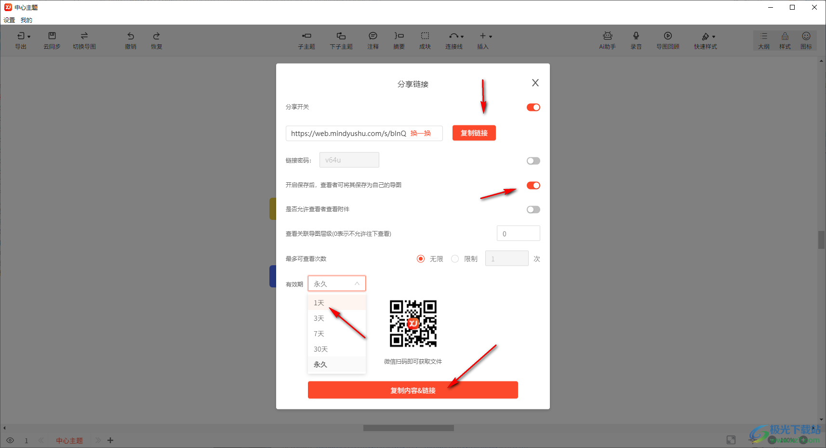826x448 pixels.
Task: Toggle the 链接密码 link password switch
Action: (533, 161)
